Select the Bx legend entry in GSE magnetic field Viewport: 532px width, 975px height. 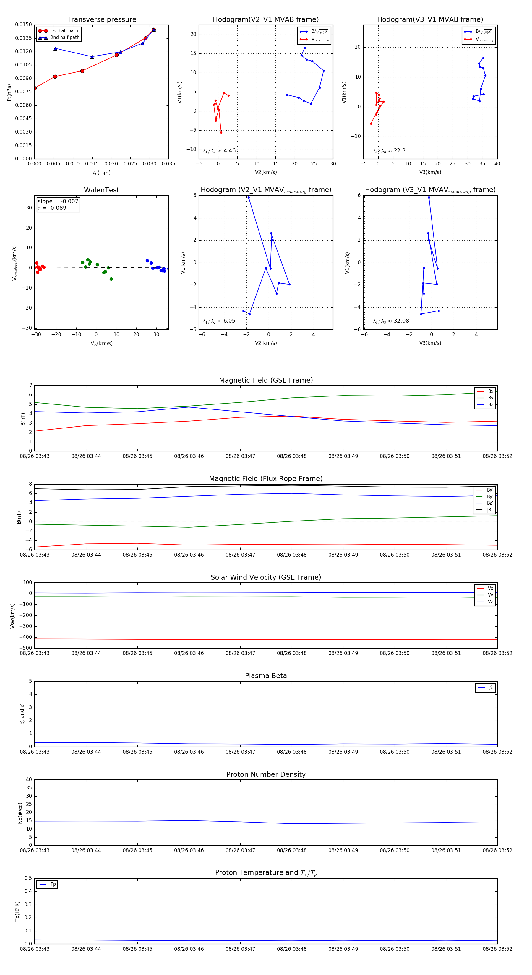tap(485, 391)
